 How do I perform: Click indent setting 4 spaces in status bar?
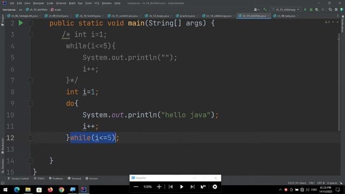[x=332, y=183]
